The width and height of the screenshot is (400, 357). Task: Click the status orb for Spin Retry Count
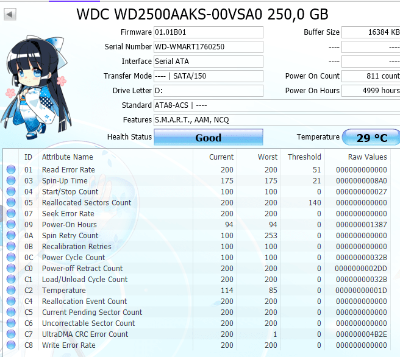point(11,235)
